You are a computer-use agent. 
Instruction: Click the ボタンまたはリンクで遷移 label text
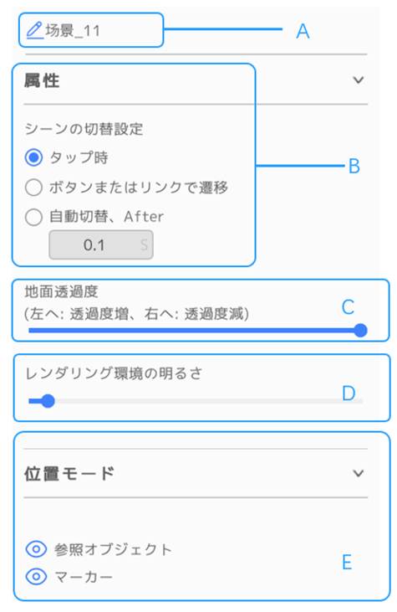coord(139,188)
